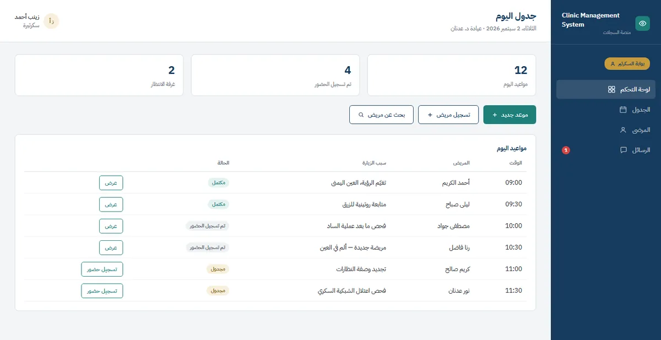Click تسجيل حضور for نور عدنان

tap(102, 290)
